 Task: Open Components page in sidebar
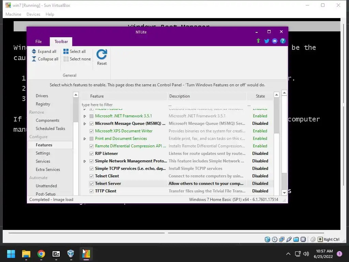coord(47,120)
